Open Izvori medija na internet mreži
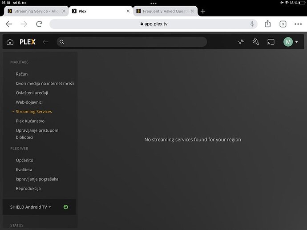Image resolution: width=307 pixels, height=230 pixels. [x=45, y=83]
